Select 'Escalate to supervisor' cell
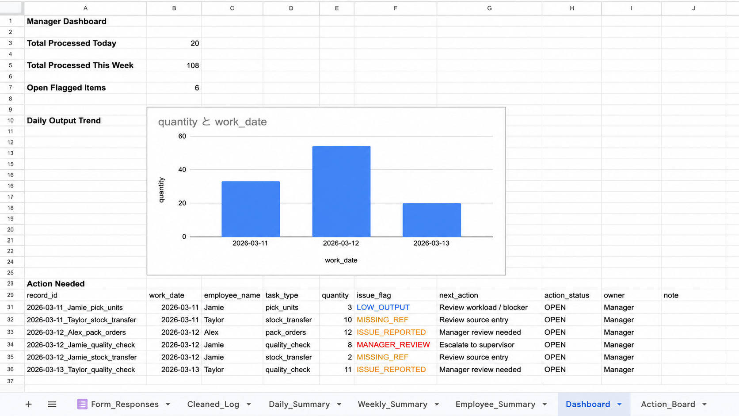Viewport: 739px width, 416px height. tap(489, 345)
